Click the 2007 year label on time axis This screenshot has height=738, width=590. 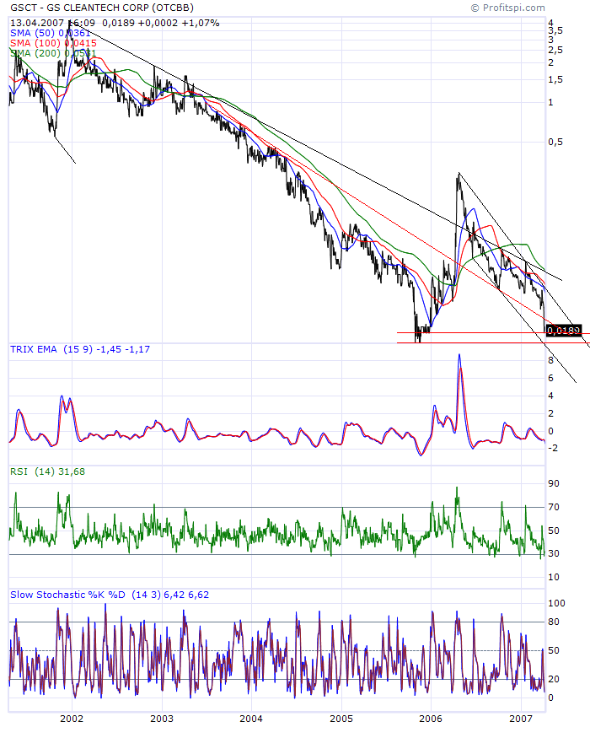pos(520,719)
